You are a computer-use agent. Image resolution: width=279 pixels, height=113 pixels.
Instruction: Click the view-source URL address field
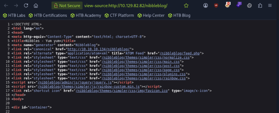pos(126,6)
